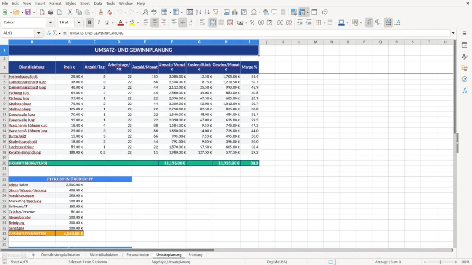Click English (USA) language in status bar
The image size is (472, 265).
coord(277,262)
